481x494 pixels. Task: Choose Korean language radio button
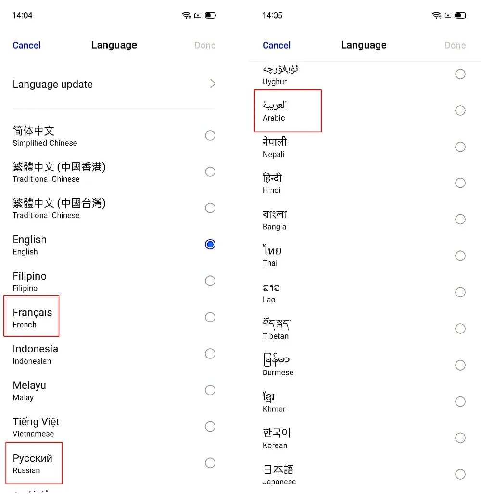[x=460, y=438]
